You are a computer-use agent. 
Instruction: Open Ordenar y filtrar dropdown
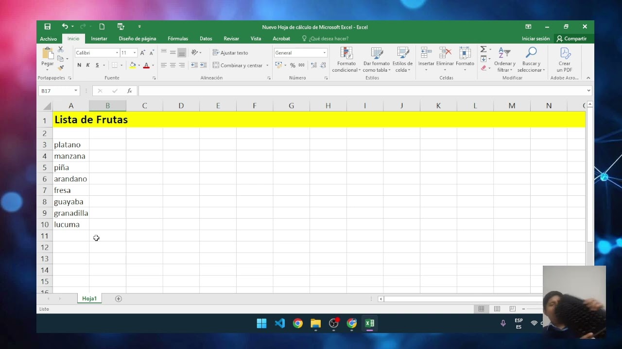click(504, 60)
